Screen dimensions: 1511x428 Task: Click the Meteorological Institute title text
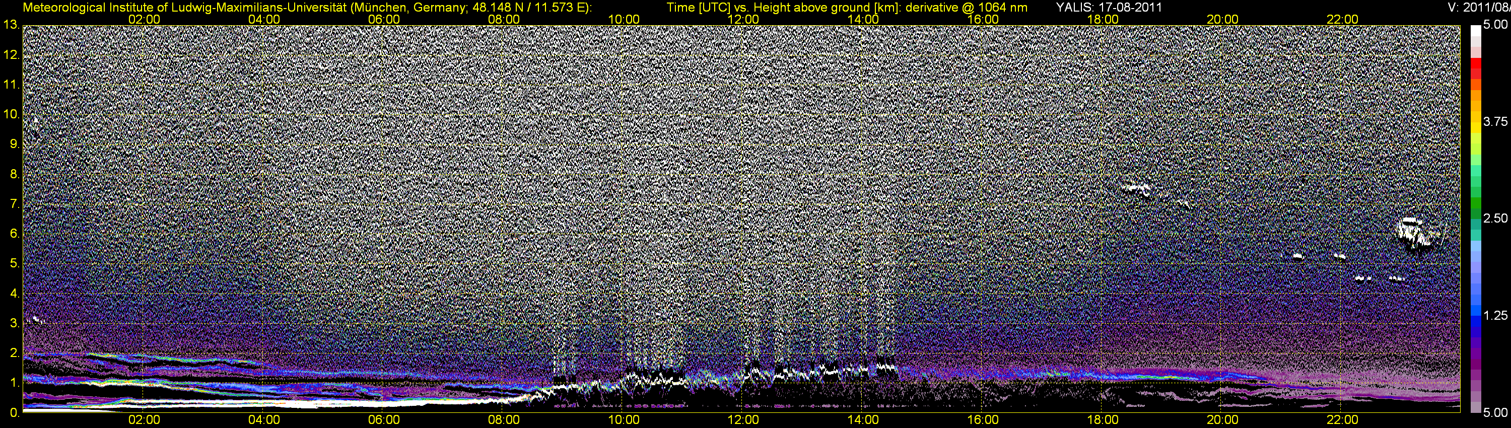tap(307, 8)
